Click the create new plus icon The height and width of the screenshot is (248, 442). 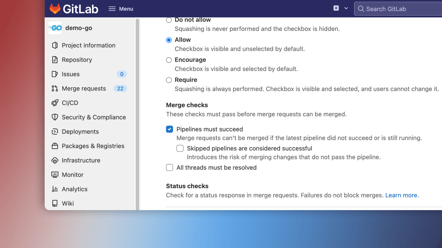coord(336,8)
